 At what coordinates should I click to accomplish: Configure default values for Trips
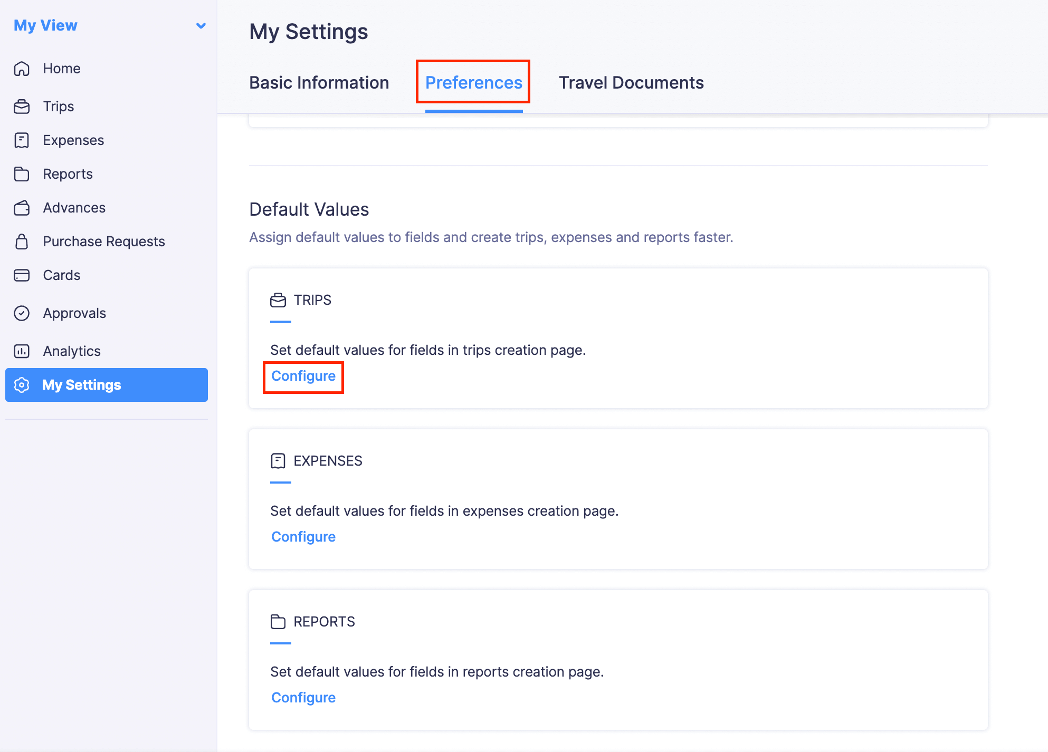303,376
